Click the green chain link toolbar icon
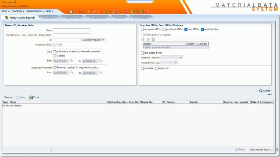Screen dimensions: 280x157 pos(137,12)
